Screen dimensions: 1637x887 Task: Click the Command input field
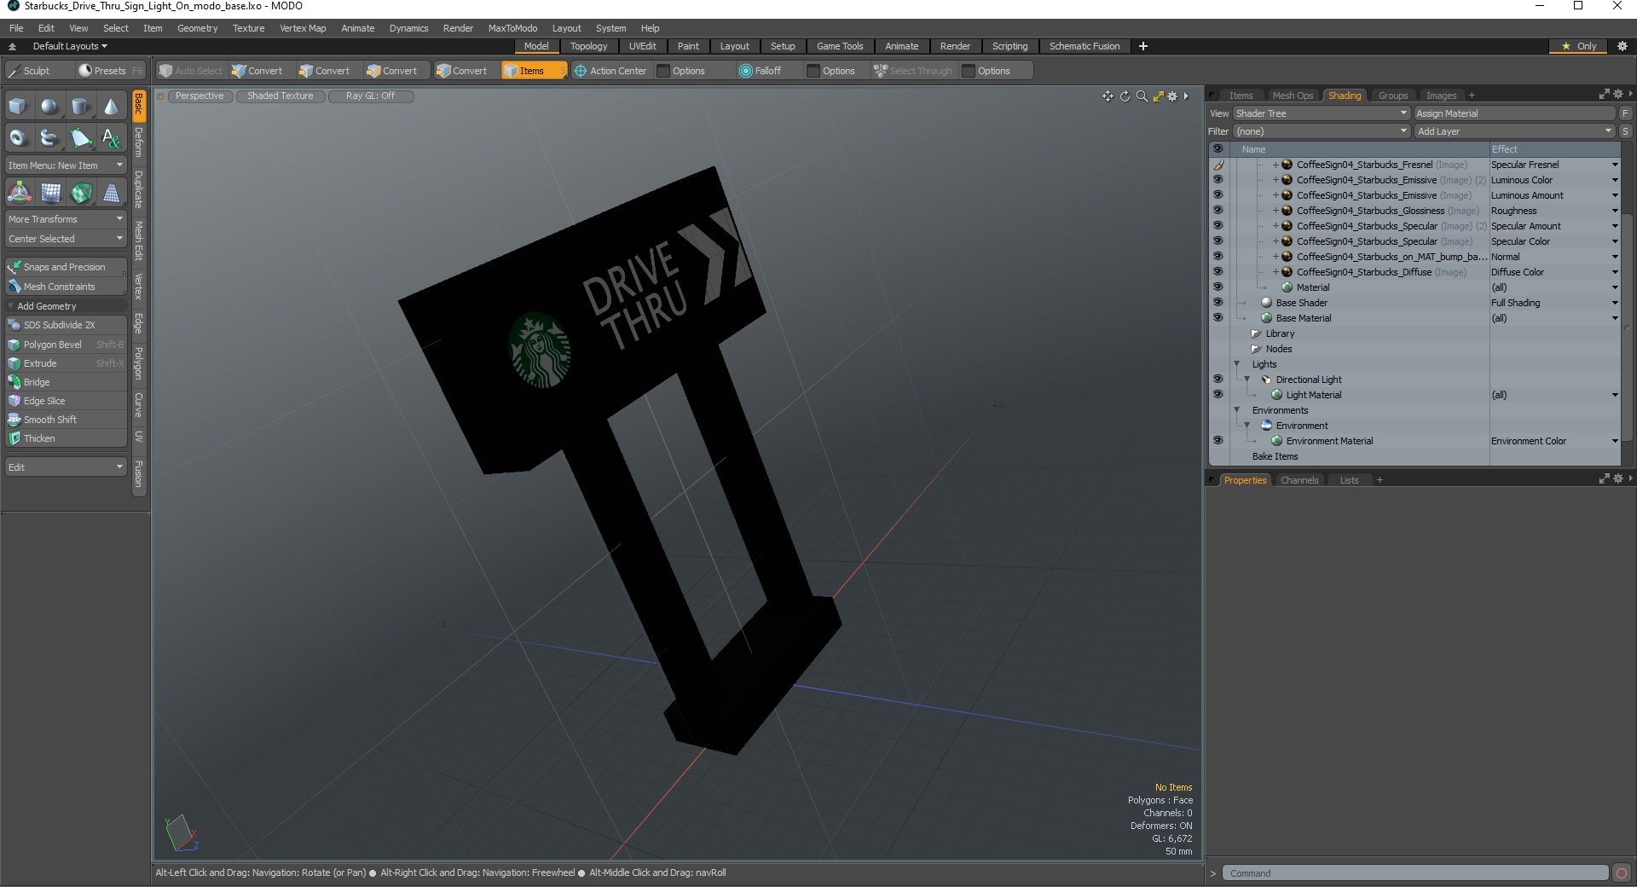(1415, 873)
